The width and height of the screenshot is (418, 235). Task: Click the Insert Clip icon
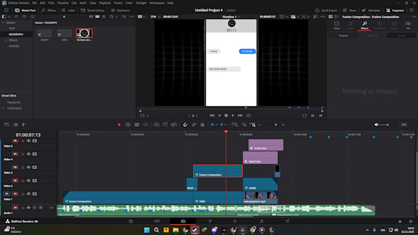157,124
